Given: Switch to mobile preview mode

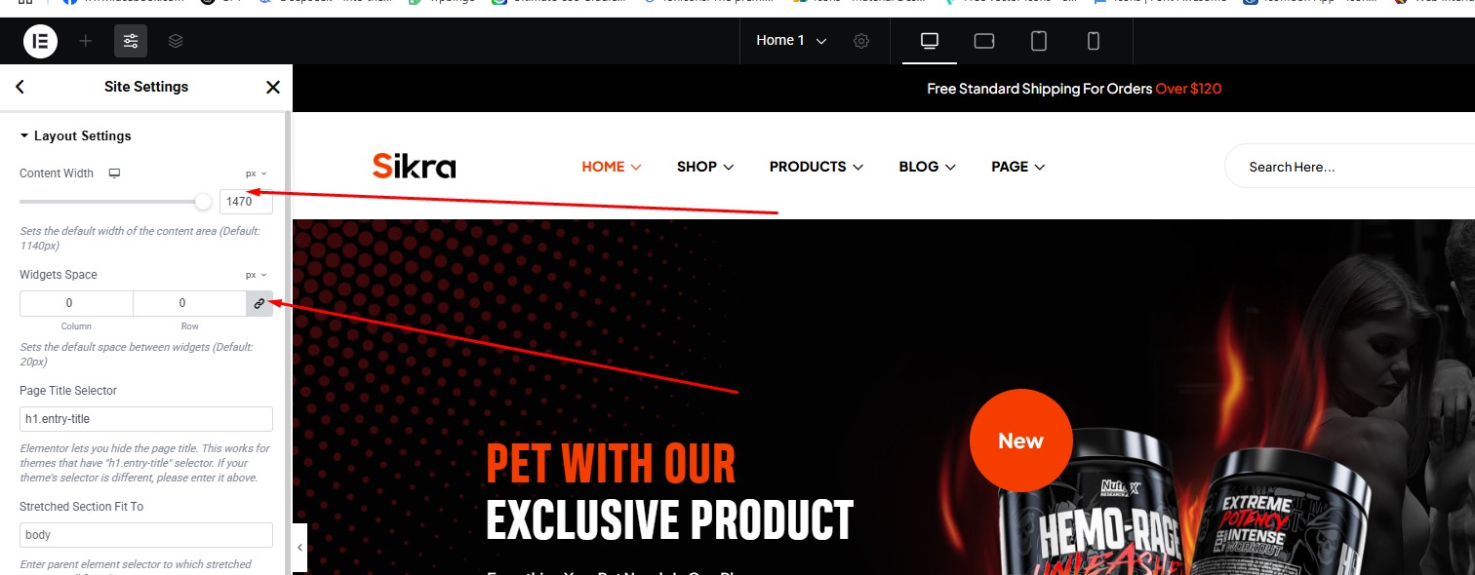Looking at the screenshot, I should pyautogui.click(x=1094, y=41).
